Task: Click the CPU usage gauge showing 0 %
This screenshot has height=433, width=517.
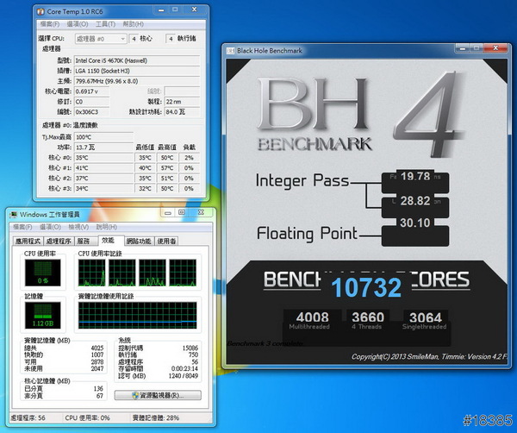Action: coord(43,273)
